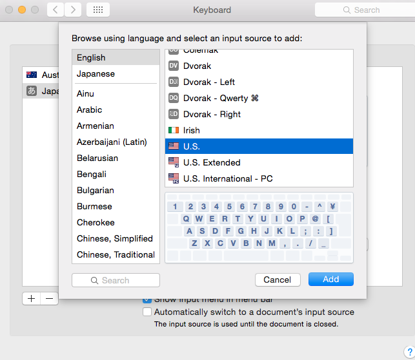The width and height of the screenshot is (415, 360).
Task: Select Japanese in the language list
Action: 96,73
